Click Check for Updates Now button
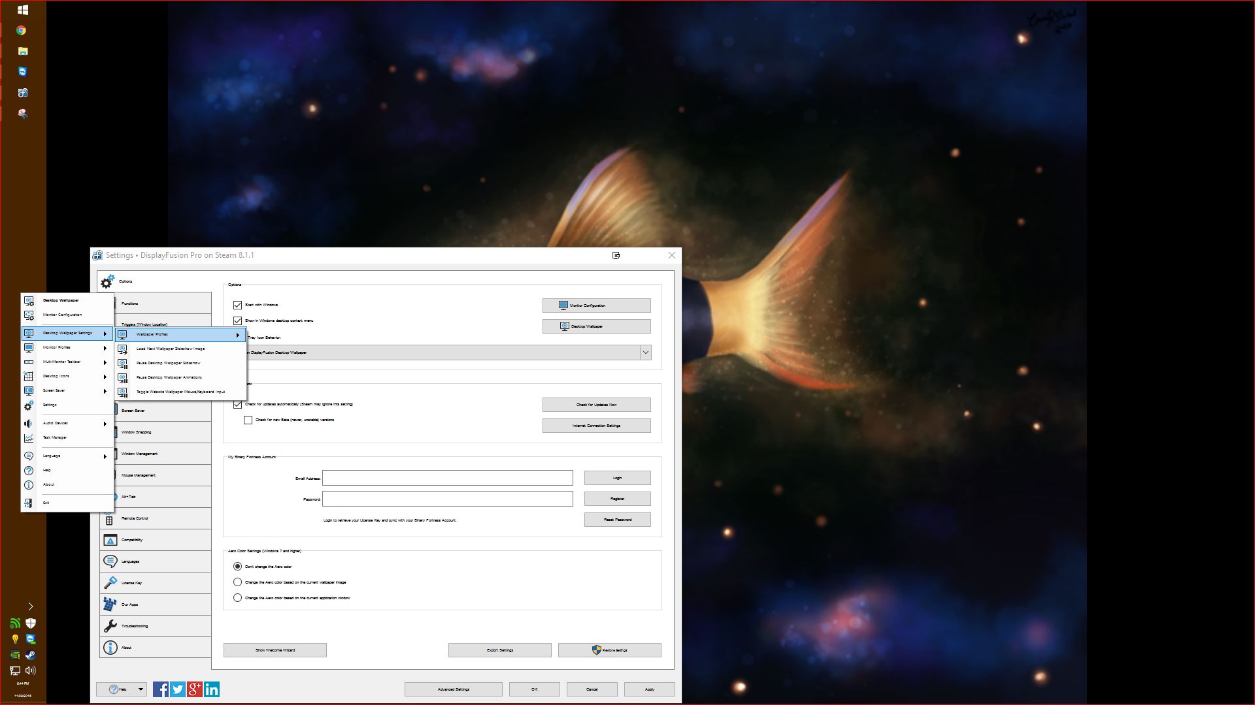The width and height of the screenshot is (1255, 705). point(596,405)
